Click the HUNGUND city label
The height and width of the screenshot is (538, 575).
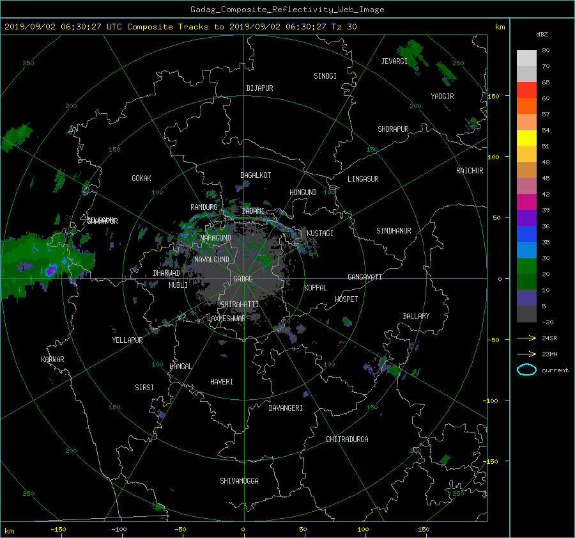coord(303,193)
